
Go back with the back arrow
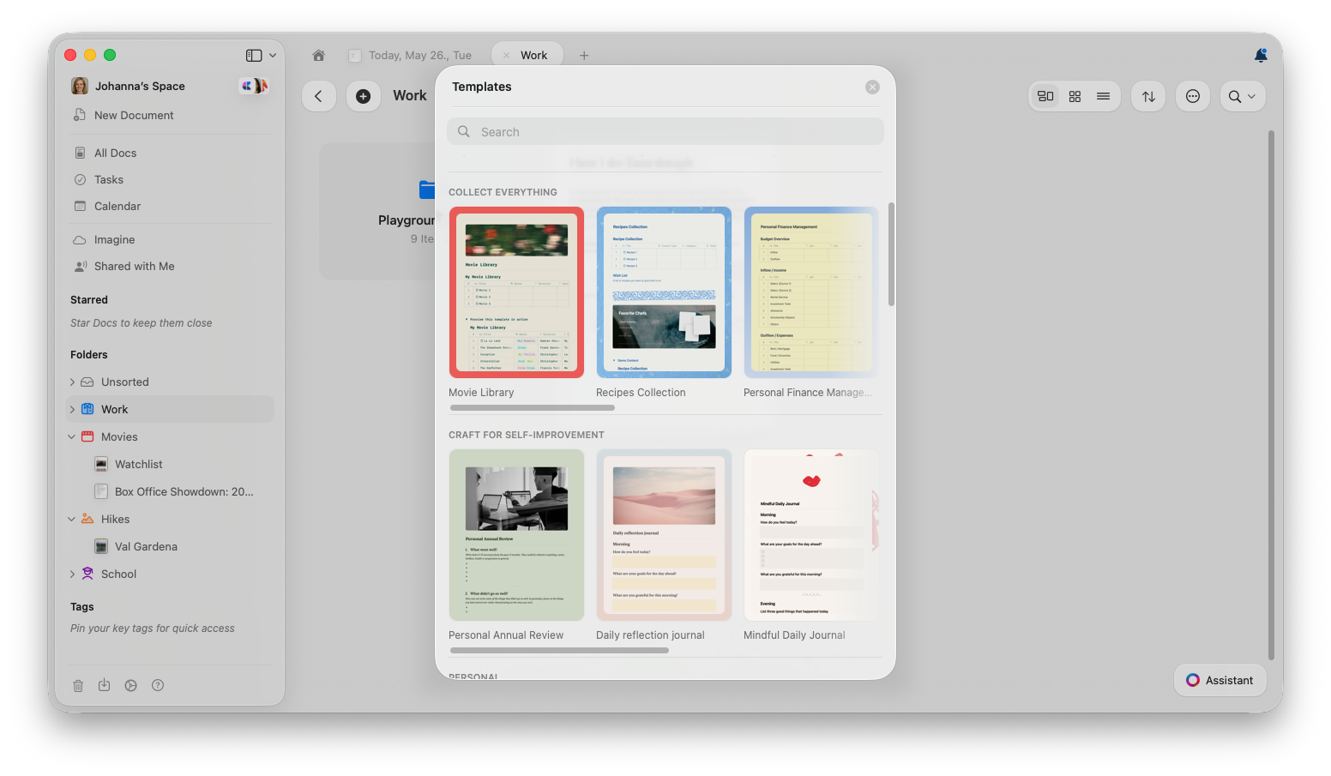(318, 96)
